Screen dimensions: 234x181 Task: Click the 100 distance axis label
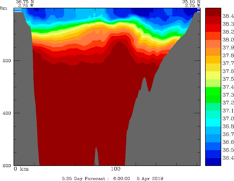115,169
